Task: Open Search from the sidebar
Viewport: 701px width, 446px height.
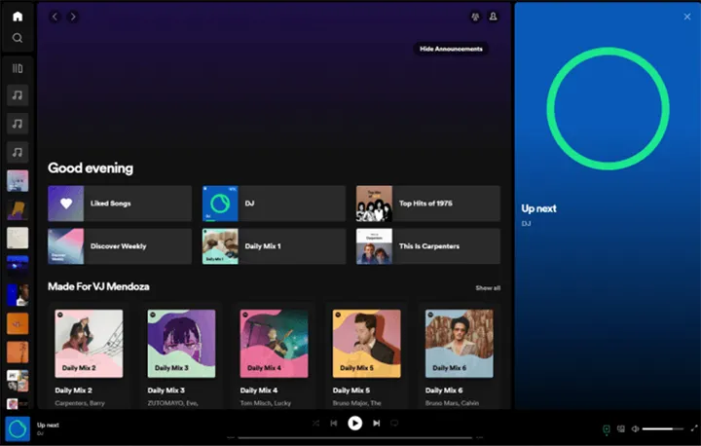Action: tap(18, 38)
